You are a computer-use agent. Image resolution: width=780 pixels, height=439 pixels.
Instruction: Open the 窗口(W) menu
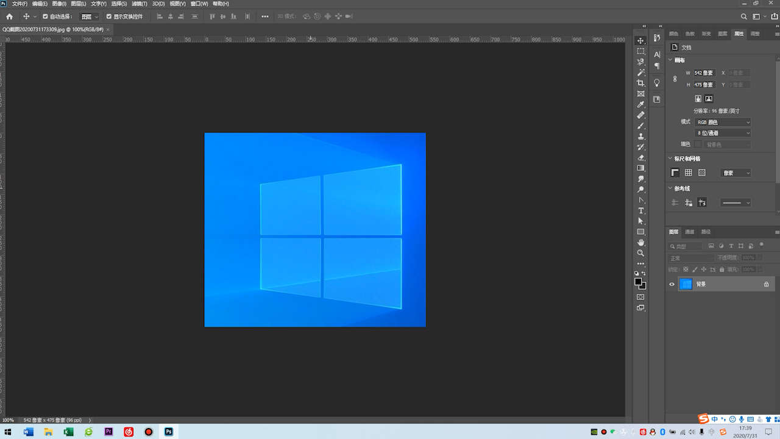(x=200, y=4)
